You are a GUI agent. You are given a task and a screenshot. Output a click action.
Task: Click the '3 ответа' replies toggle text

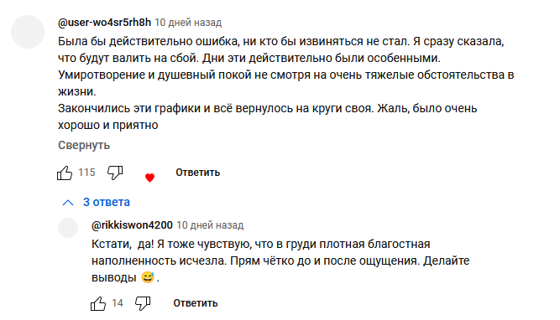107,202
